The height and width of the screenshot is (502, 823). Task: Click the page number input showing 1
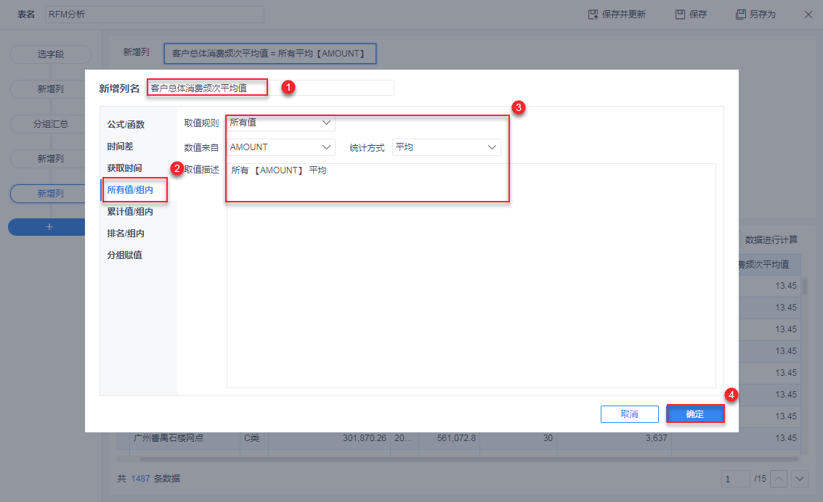click(x=735, y=479)
